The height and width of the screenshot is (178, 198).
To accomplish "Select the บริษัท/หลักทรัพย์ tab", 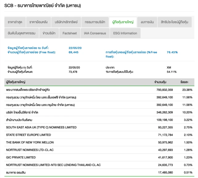I will click(x=68, y=22).
